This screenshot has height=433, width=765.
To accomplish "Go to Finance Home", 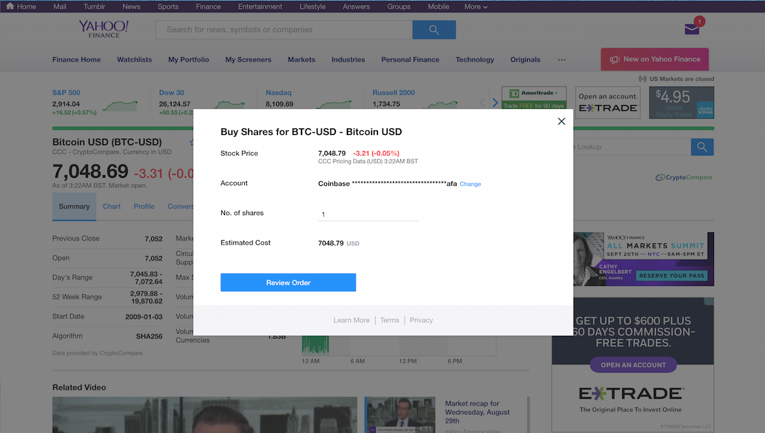I will tap(76, 59).
